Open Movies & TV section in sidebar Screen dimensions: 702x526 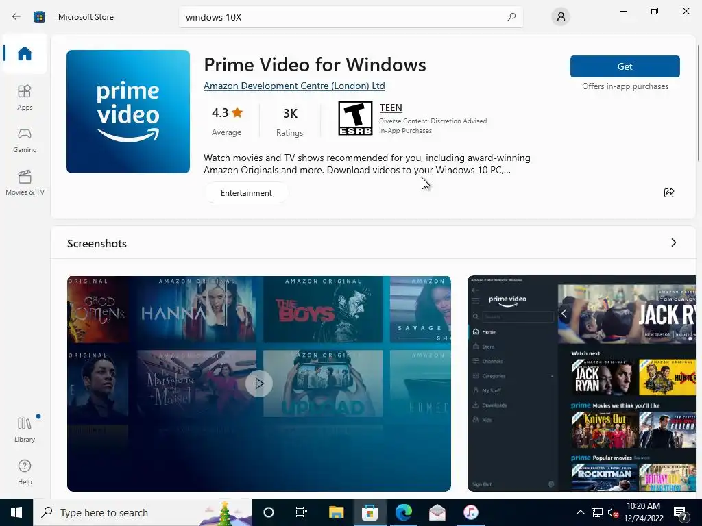[25, 182]
